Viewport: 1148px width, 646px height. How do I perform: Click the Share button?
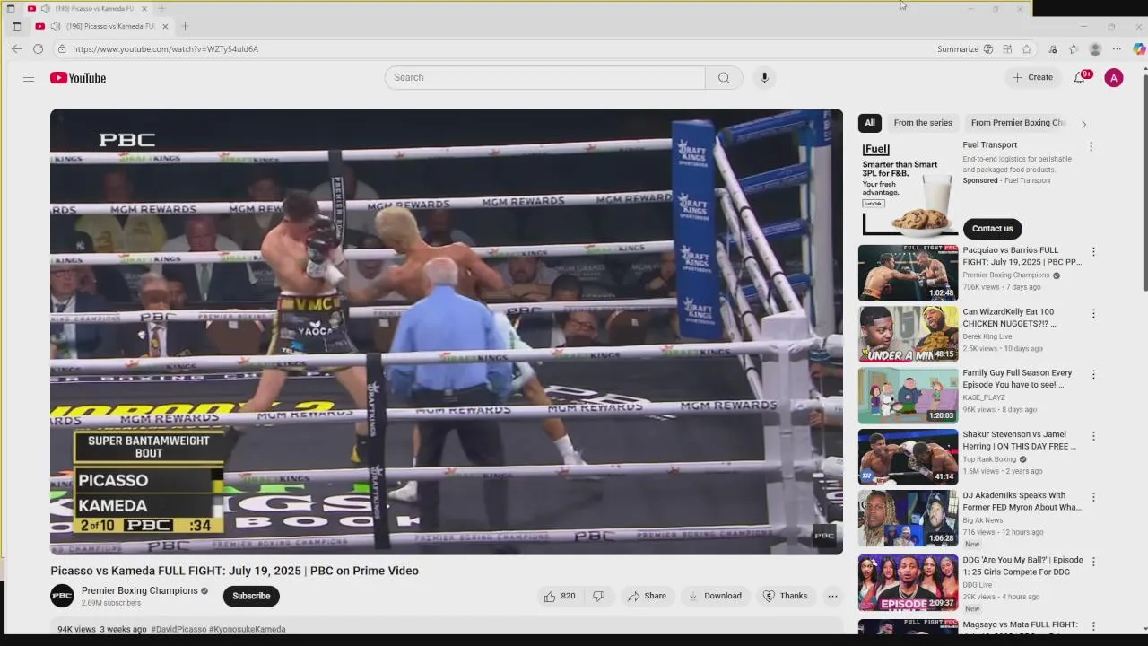coord(647,596)
